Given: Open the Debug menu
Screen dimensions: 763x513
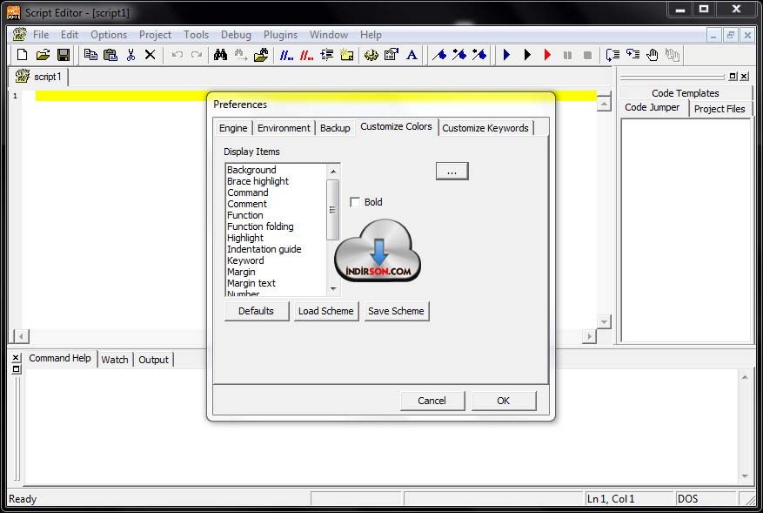Looking at the screenshot, I should tap(236, 35).
